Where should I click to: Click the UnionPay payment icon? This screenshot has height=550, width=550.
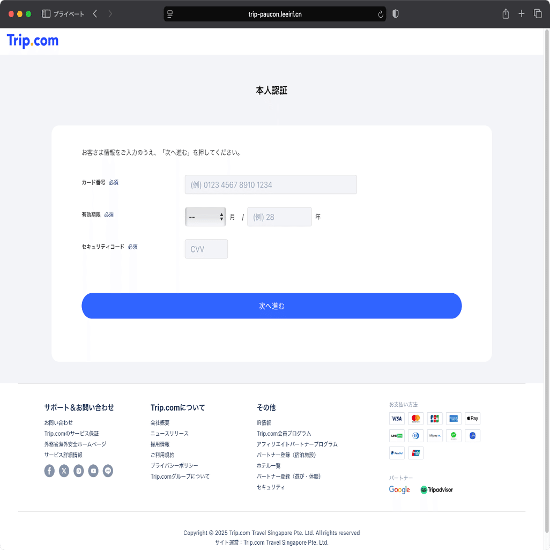click(x=415, y=453)
